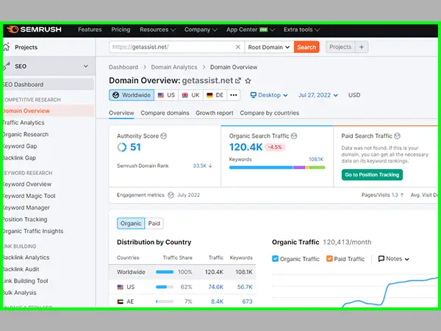Select US database button
Screen dimensions: 441x331
tap(166, 95)
